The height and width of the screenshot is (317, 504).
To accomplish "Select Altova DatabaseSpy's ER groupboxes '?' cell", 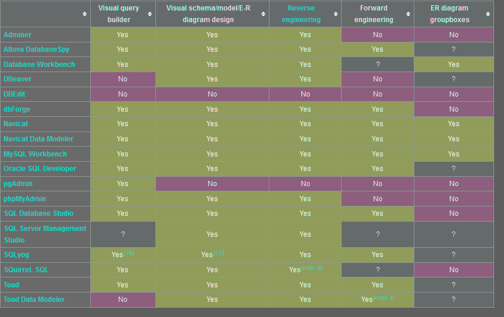I will [454, 49].
